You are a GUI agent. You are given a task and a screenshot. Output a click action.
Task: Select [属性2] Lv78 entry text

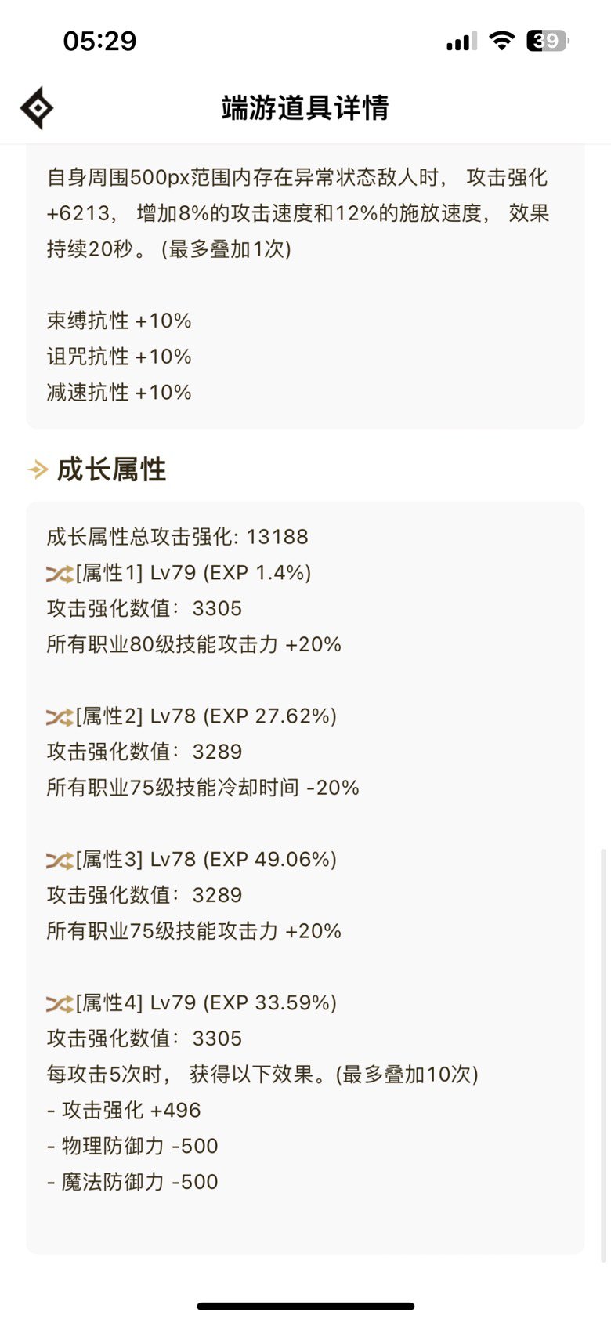point(206,716)
